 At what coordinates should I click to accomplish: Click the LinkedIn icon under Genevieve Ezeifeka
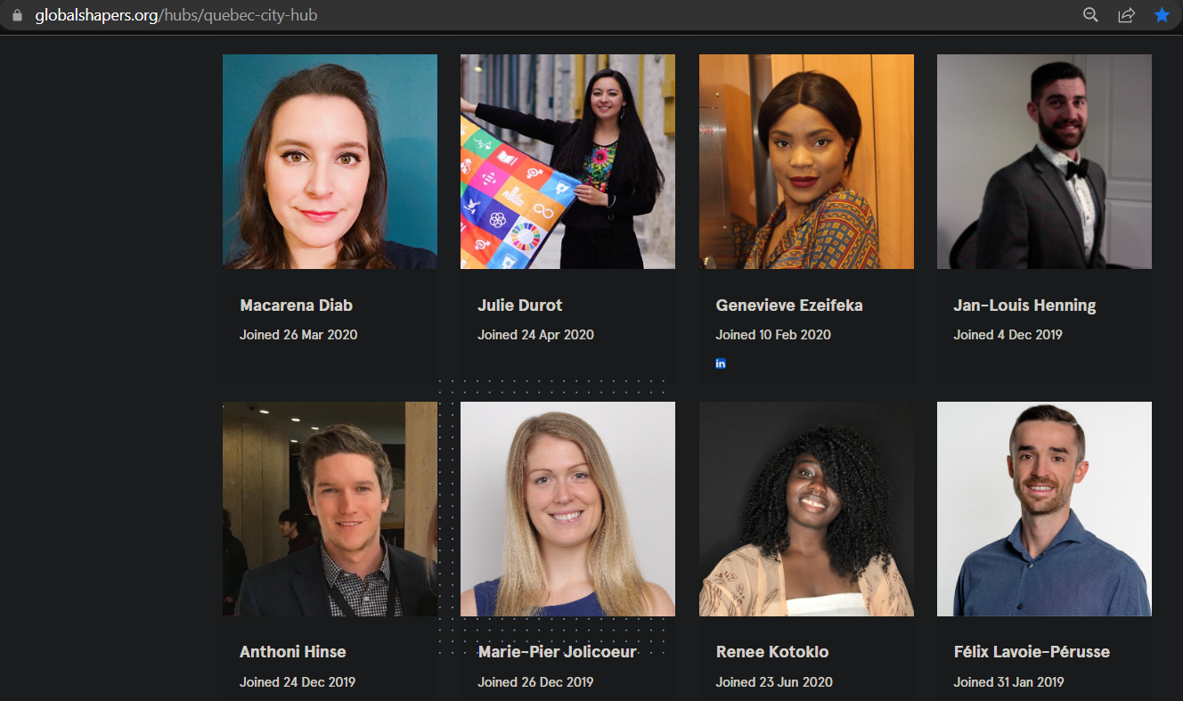click(x=721, y=363)
